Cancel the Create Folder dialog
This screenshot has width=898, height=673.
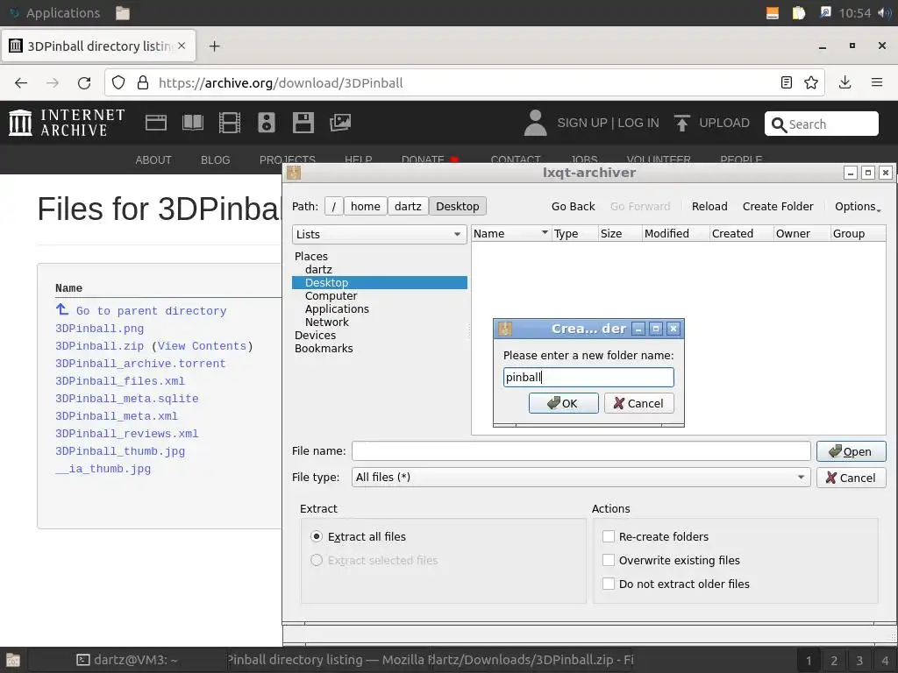pos(638,403)
